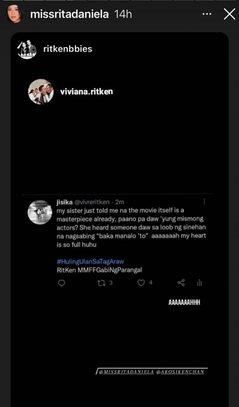
Task: Click the jisika display name
Action: [x=63, y=202]
